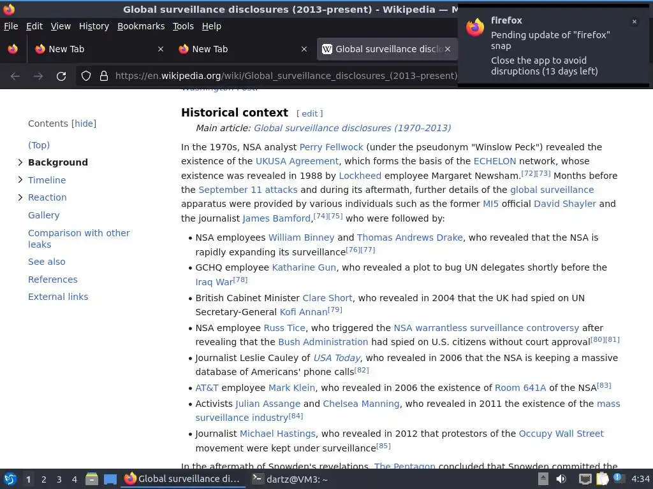Screen dimensions: 653x489
Task: Click edit link beside Historical context
Action: [x=309, y=113]
